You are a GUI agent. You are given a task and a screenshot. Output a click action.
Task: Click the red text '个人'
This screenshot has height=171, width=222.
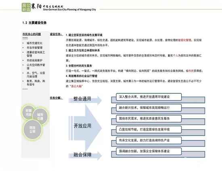pos(176,56)
